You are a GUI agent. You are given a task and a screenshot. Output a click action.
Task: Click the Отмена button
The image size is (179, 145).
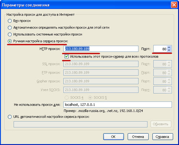[x=138, y=137]
